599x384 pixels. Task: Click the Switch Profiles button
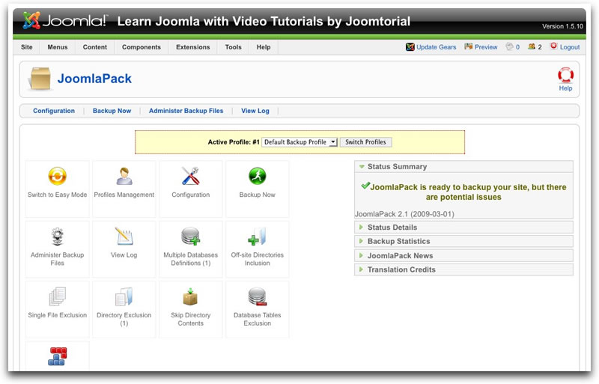(365, 142)
